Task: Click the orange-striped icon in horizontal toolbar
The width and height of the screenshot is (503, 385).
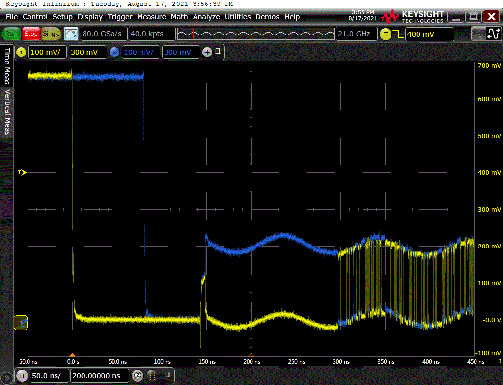Action: pos(152,375)
